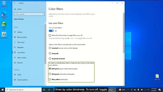
Task: Open the Windows Start menu
Action: (x=3, y=90)
